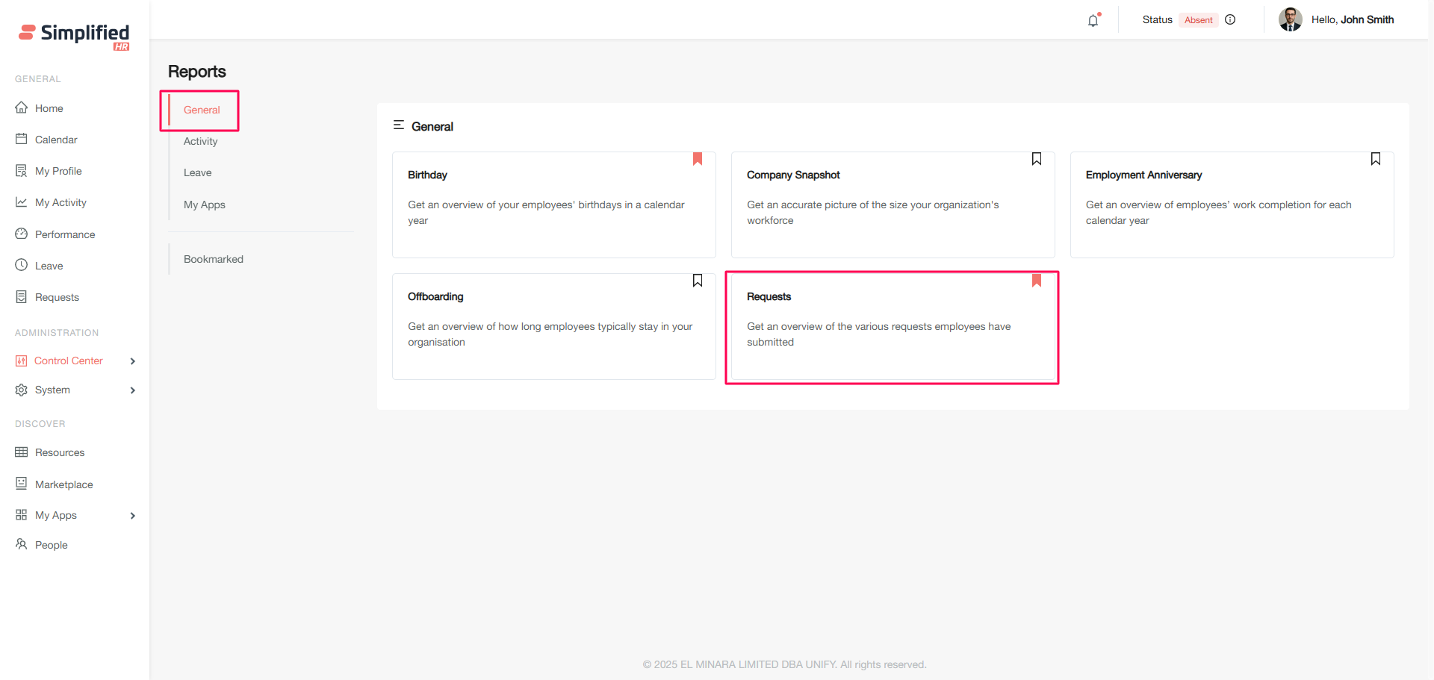Viewport: 1434px width, 680px height.
Task: Click the General section list icon
Action: (x=399, y=125)
